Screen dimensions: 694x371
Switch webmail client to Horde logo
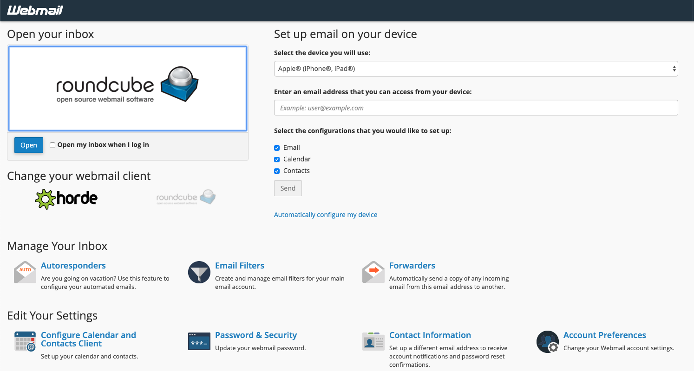(x=66, y=199)
